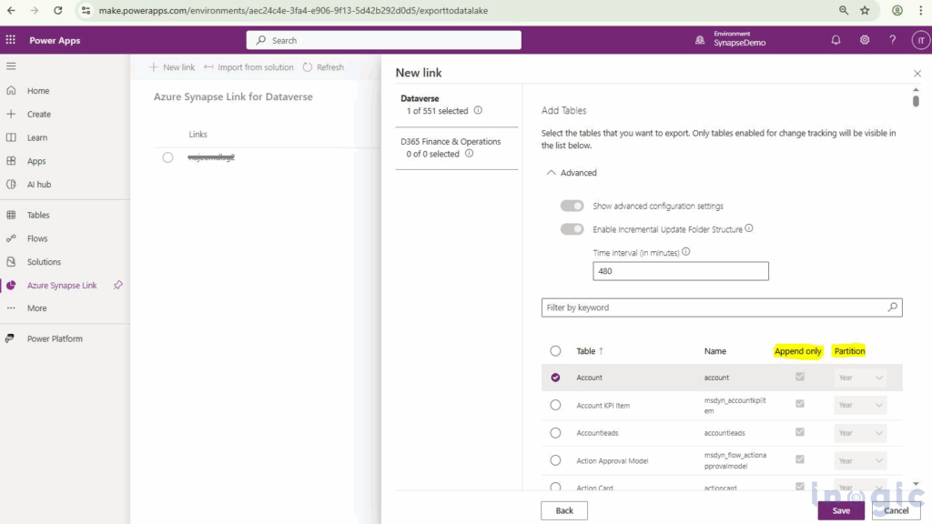Viewport: 932px width, 524px height.
Task: Save the new link configuration
Action: (840, 510)
